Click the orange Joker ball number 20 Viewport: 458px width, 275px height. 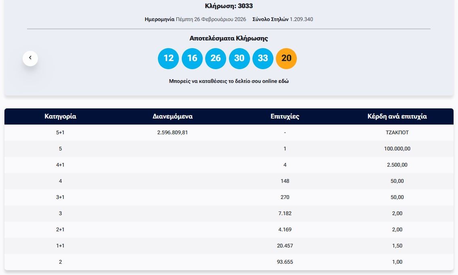286,58
